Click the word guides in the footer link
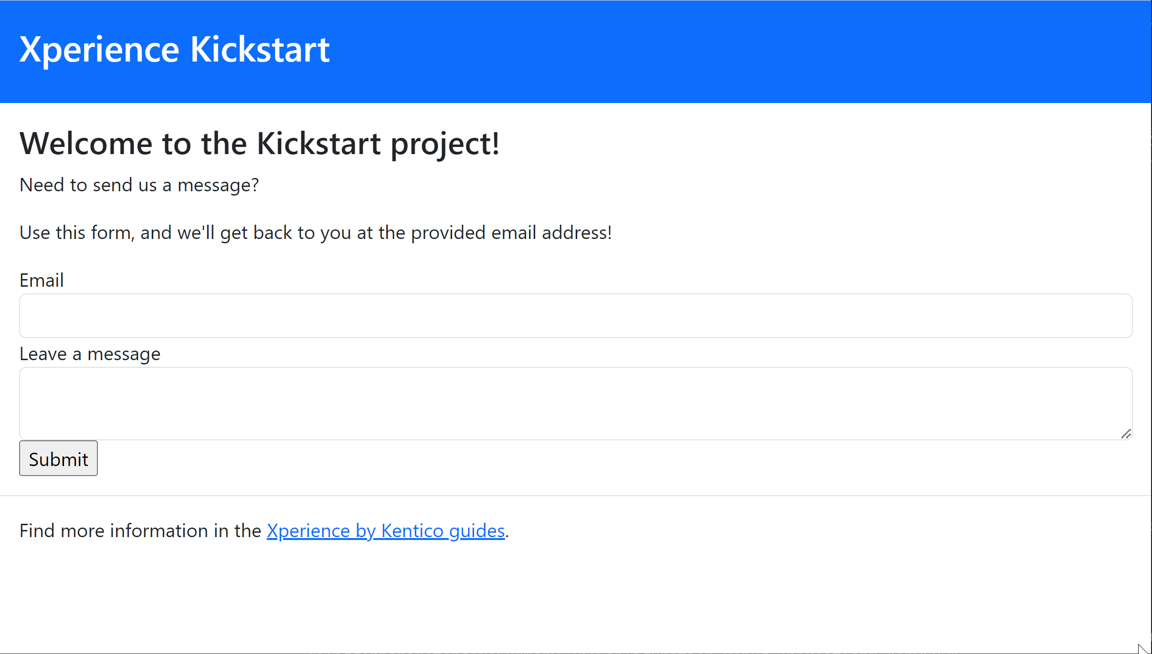 476,531
